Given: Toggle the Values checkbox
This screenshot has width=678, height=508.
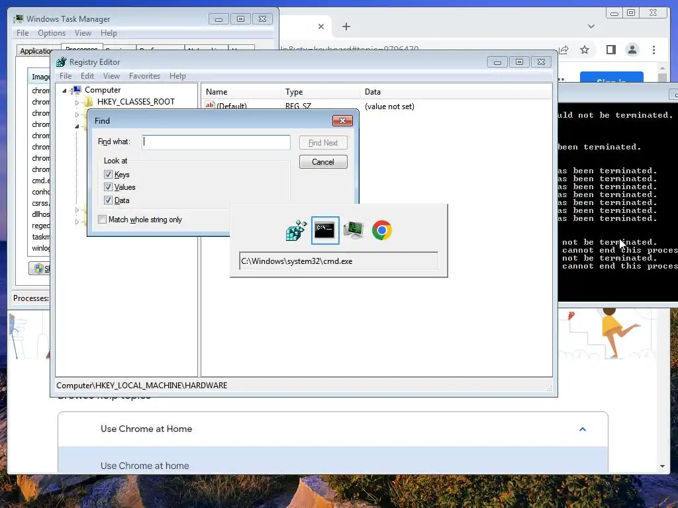Looking at the screenshot, I should click(x=108, y=187).
